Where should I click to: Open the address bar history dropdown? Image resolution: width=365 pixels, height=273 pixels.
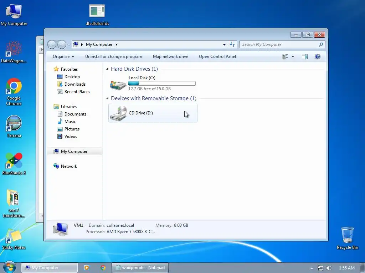[224, 44]
